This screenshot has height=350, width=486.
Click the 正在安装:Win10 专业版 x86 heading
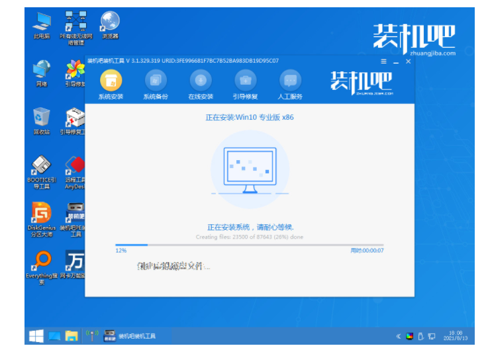pos(250,117)
